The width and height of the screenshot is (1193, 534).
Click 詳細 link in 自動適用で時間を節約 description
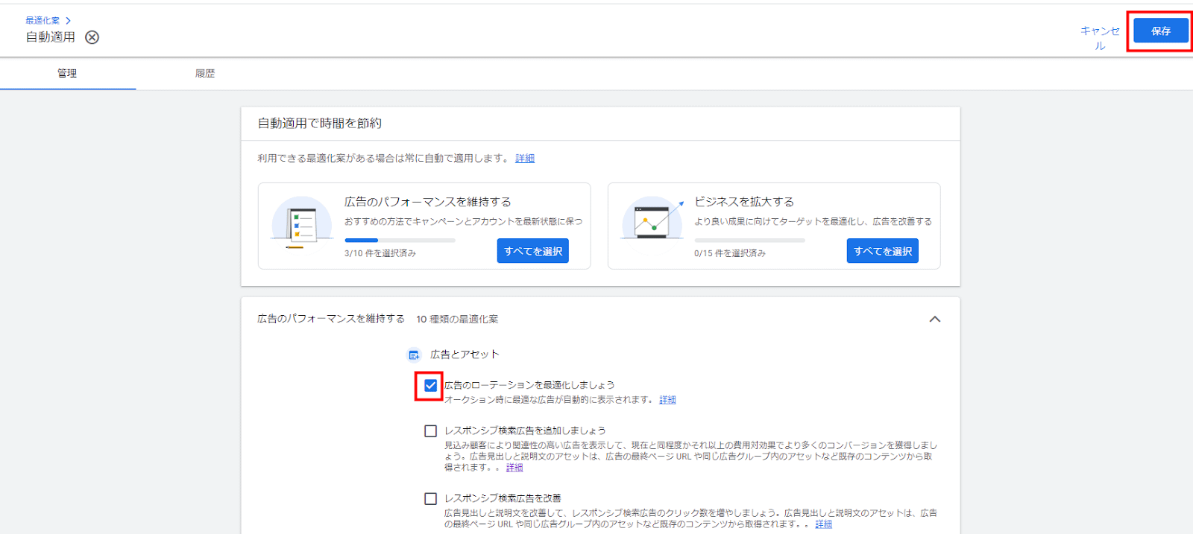525,159
